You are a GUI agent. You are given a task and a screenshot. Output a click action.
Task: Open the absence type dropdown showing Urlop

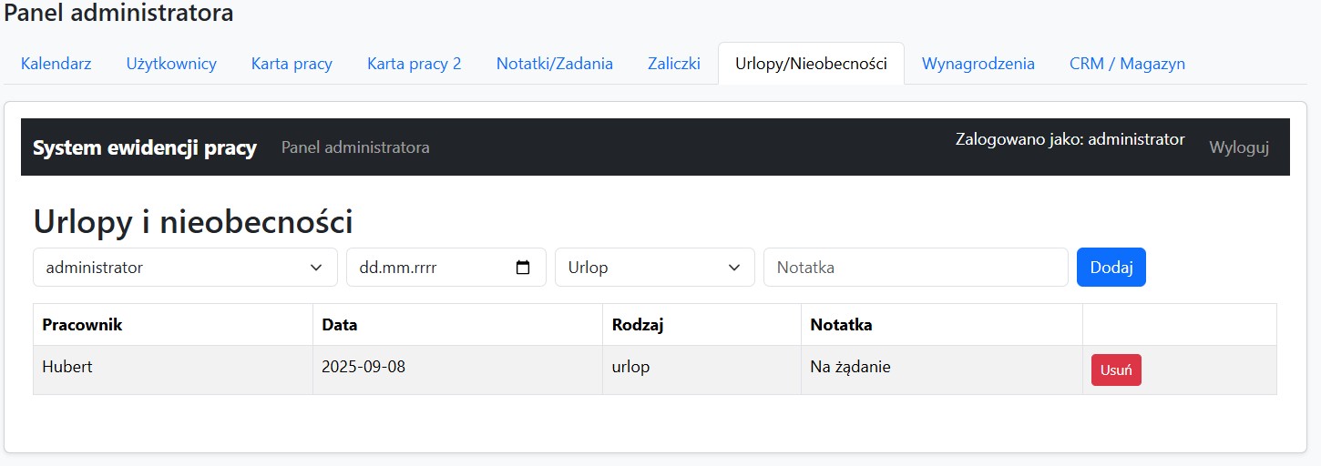pos(654,268)
